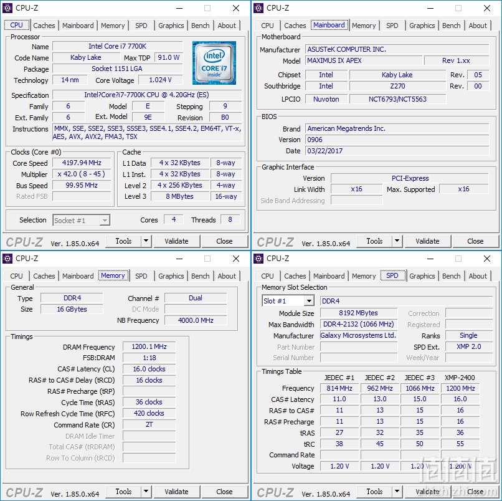Expand Tools dropdown arrow in CPU window
The height and width of the screenshot is (501, 502).
coord(146,241)
